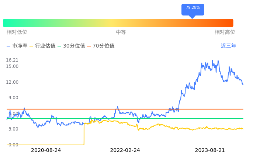Image resolution: width=253 pixels, height=163 pixels.
Task: Click the orange 70th percentile horizontal line
Action: click(x=148, y=109)
